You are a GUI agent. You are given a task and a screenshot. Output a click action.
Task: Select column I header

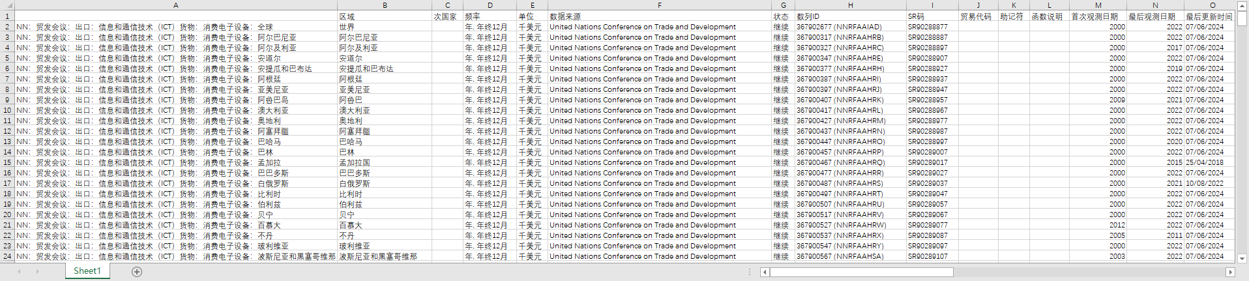click(x=932, y=5)
